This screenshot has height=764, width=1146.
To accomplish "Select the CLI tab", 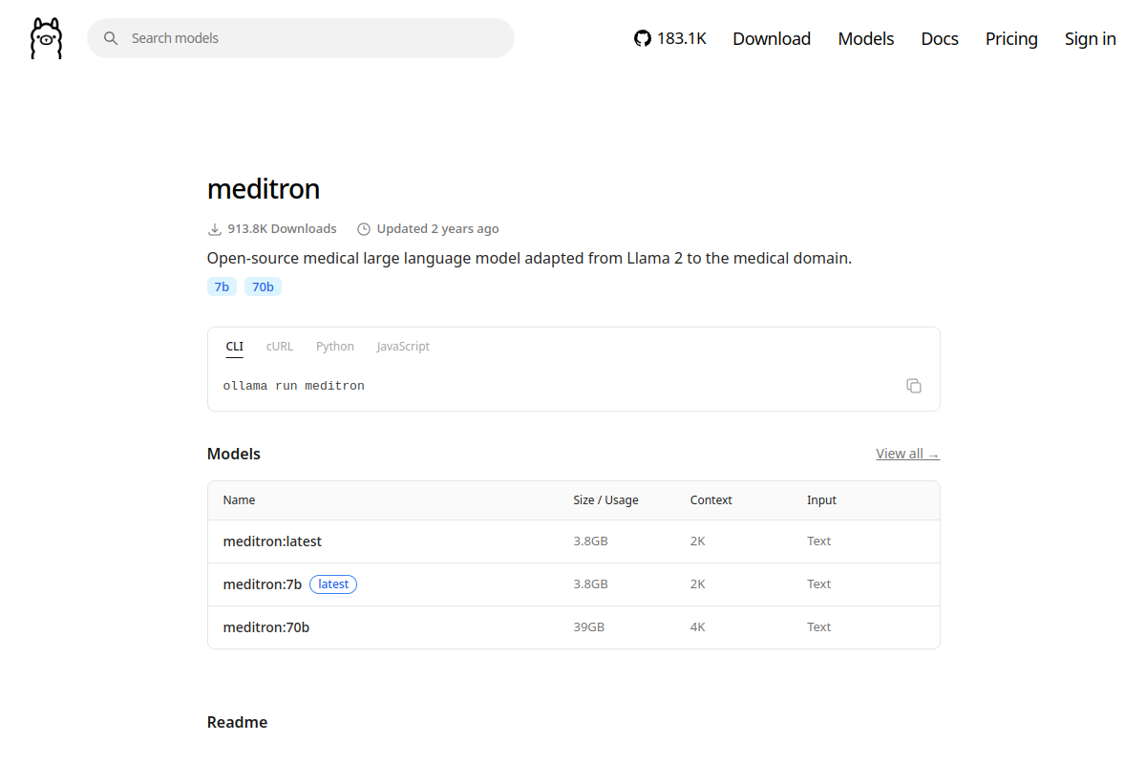I will 235,347.
